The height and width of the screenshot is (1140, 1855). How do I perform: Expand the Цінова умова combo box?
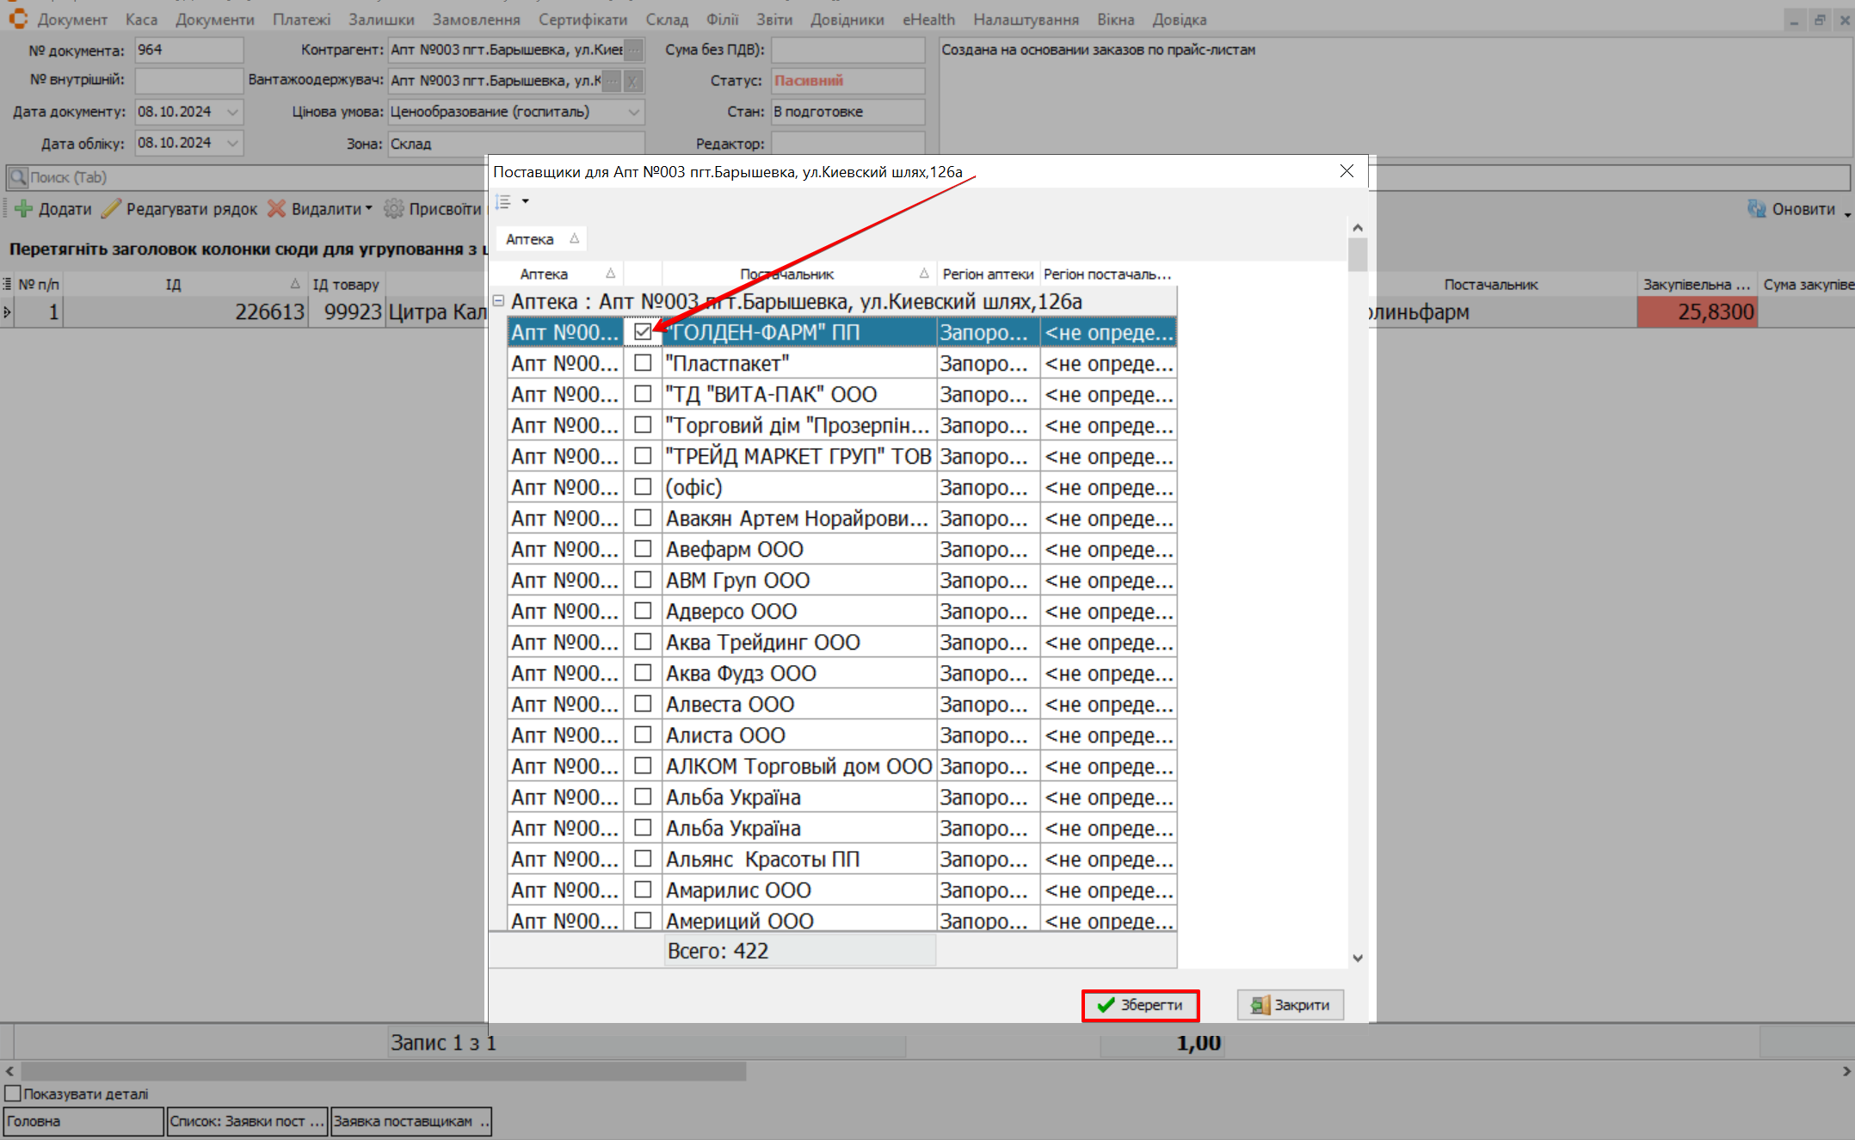[x=633, y=112]
